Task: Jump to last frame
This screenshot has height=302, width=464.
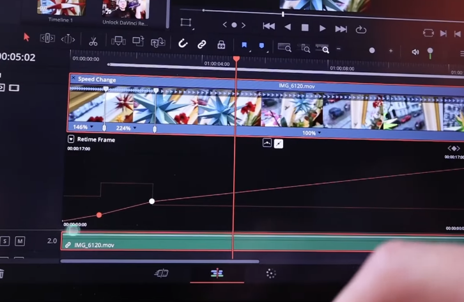Action: tap(341, 29)
